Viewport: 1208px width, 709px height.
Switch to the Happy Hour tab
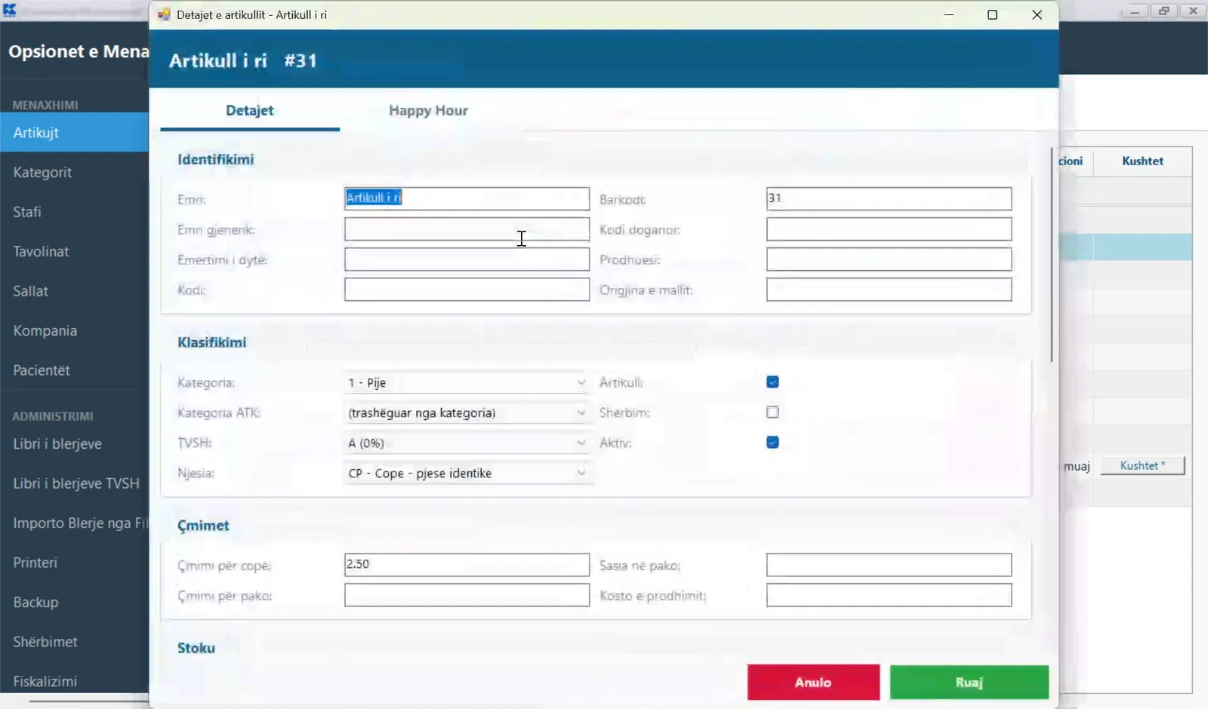tap(428, 110)
